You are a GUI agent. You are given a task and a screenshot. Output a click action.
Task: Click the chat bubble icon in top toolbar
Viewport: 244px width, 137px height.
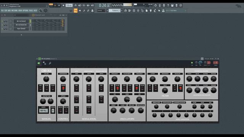click(x=180, y=5)
